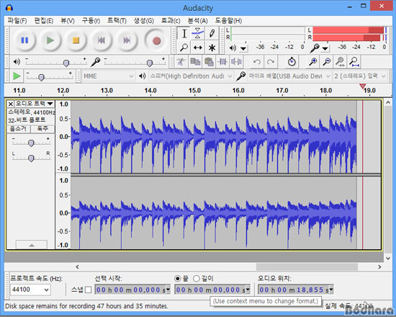Open the USB Audio microphone device dropdown

point(289,76)
